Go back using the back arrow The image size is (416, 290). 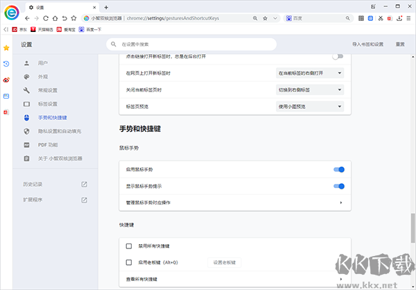pos(27,18)
